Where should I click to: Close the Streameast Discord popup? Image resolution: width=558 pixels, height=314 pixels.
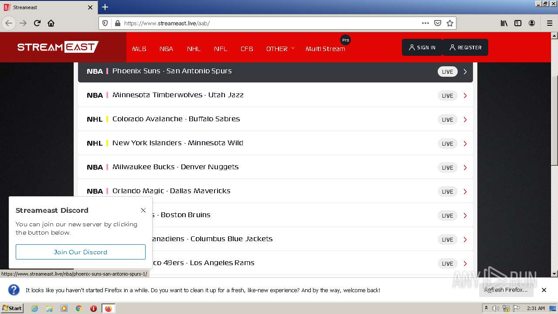click(143, 210)
